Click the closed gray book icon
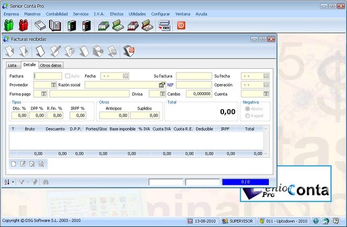Viewport: 347px width, 227px height. [40, 25]
